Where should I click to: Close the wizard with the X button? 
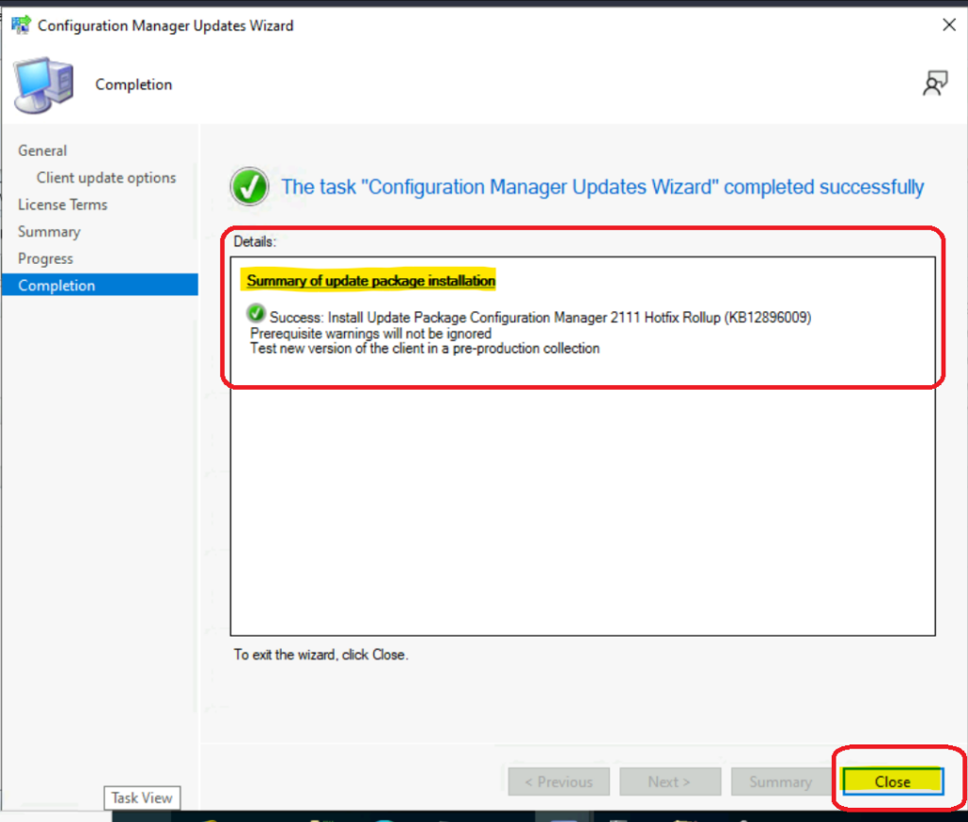point(949,25)
